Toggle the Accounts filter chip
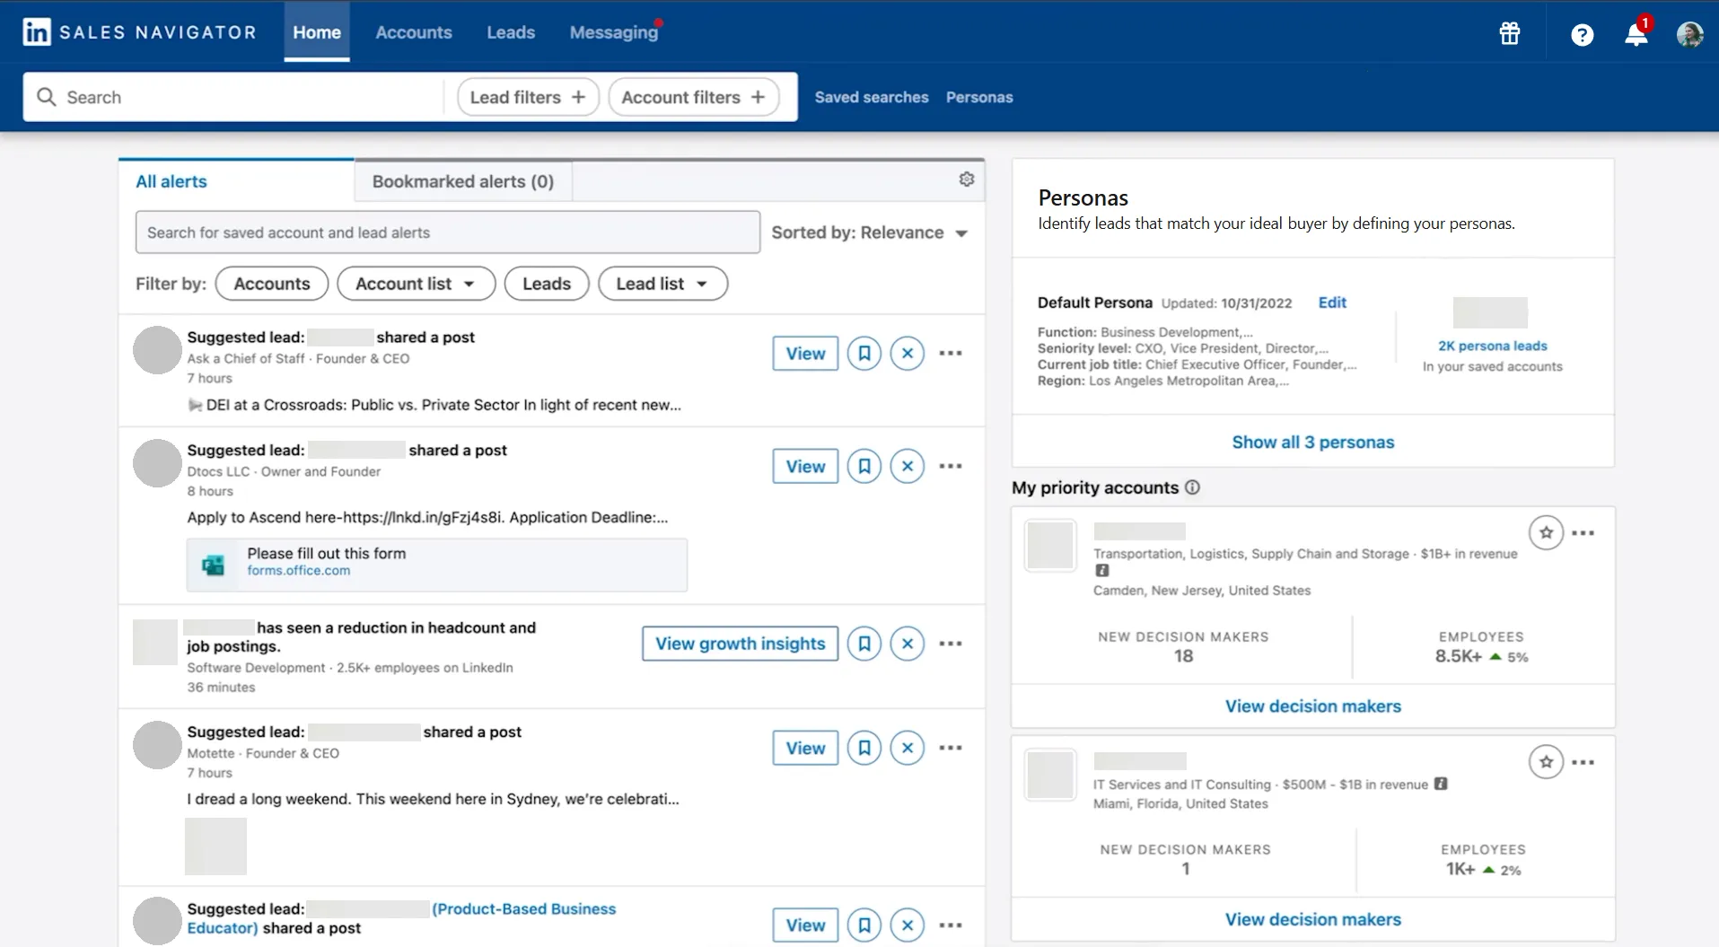Image resolution: width=1719 pixels, height=947 pixels. 270,283
